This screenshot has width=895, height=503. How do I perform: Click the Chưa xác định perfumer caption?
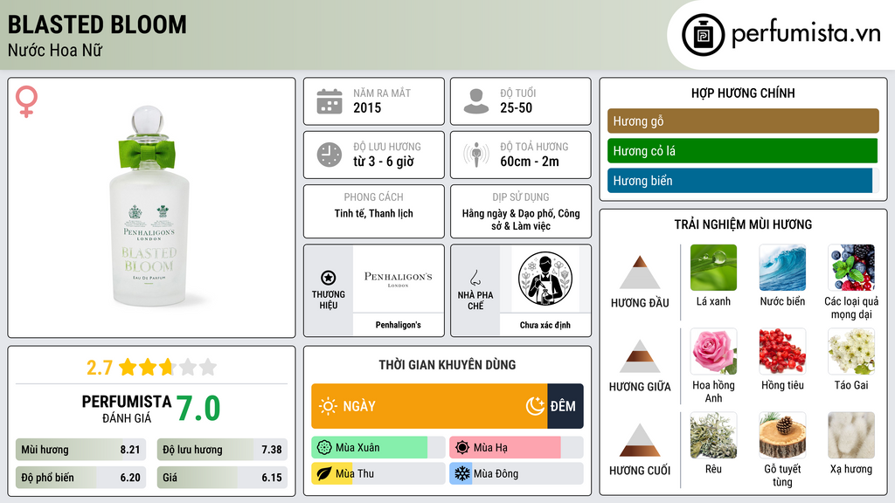coord(545,325)
